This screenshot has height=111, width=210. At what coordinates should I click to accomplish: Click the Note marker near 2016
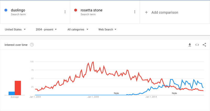[x=174, y=93]
